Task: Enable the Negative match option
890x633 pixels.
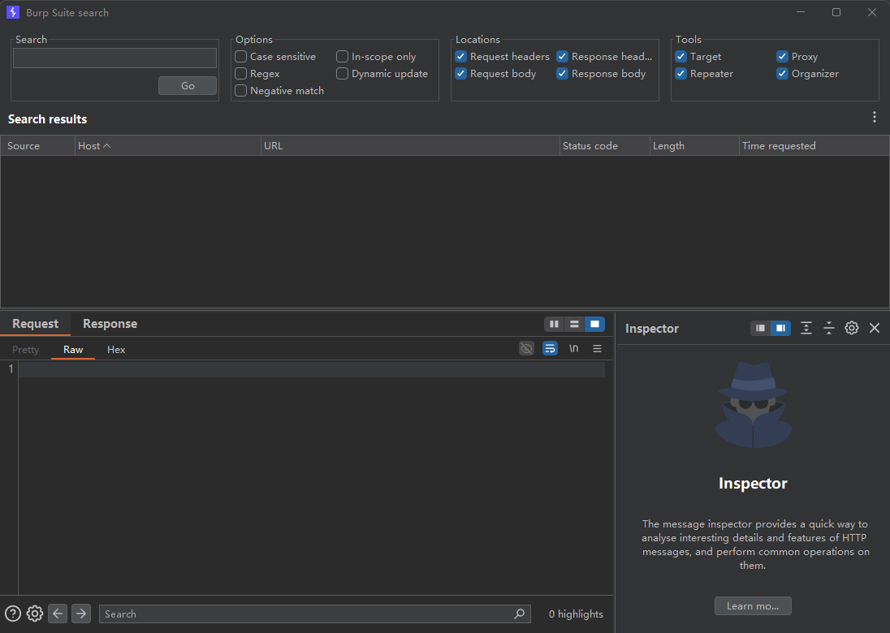Action: (x=240, y=90)
